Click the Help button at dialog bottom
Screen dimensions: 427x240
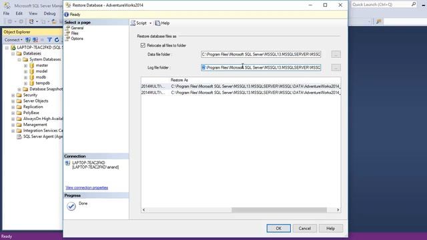[331, 228]
